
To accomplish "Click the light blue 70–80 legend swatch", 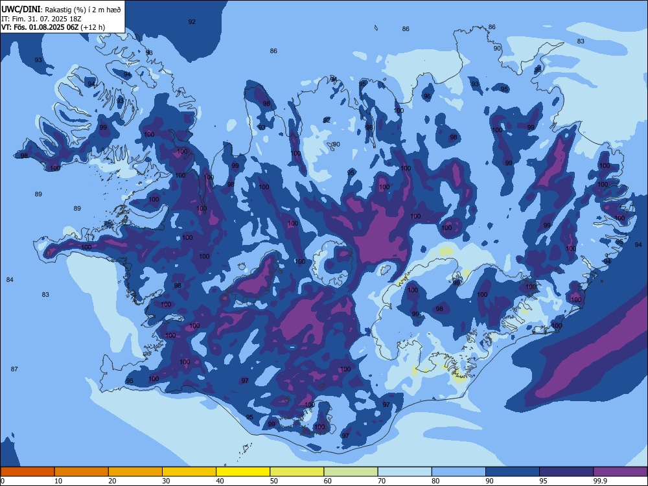I will coord(404,472).
